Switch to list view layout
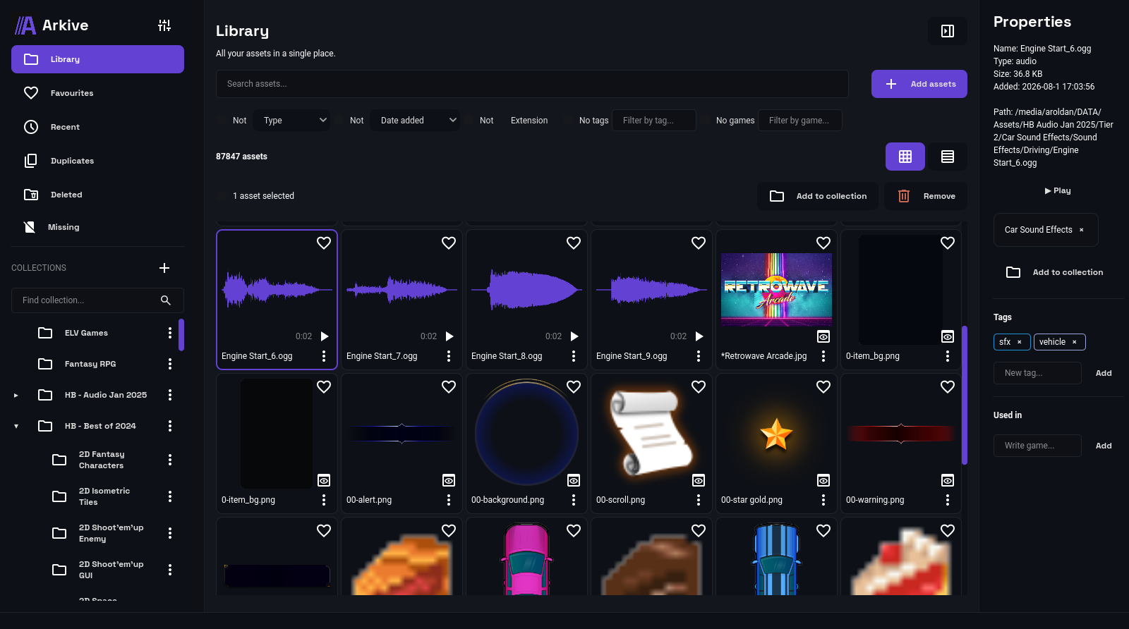Screen dimensions: 1129x629 coord(948,157)
